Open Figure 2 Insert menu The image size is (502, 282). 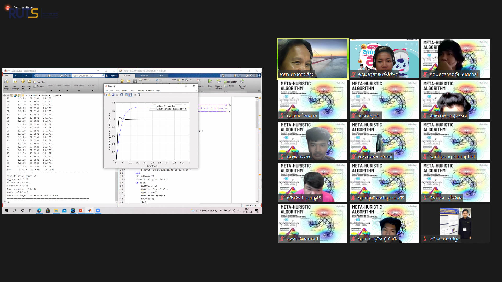pos(125,91)
